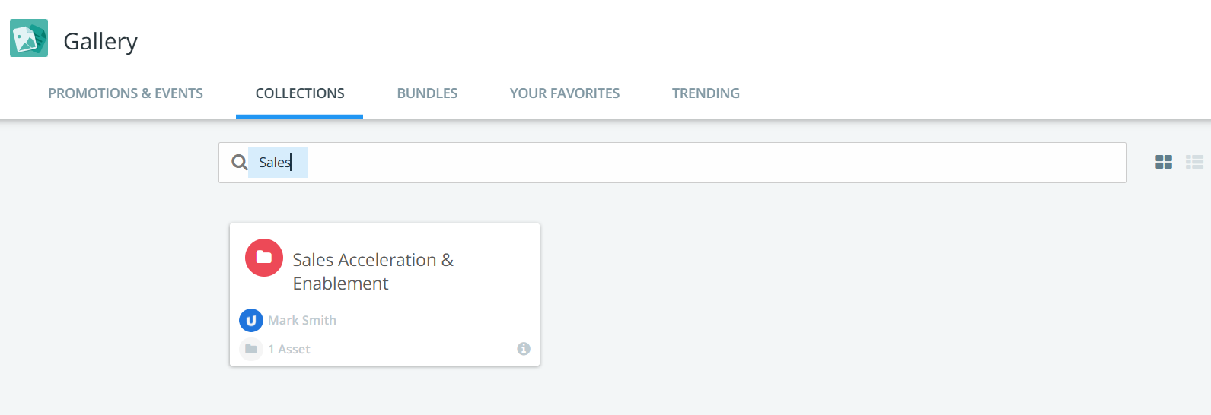Switch to grid view layout
The height and width of the screenshot is (415, 1211).
(x=1164, y=162)
